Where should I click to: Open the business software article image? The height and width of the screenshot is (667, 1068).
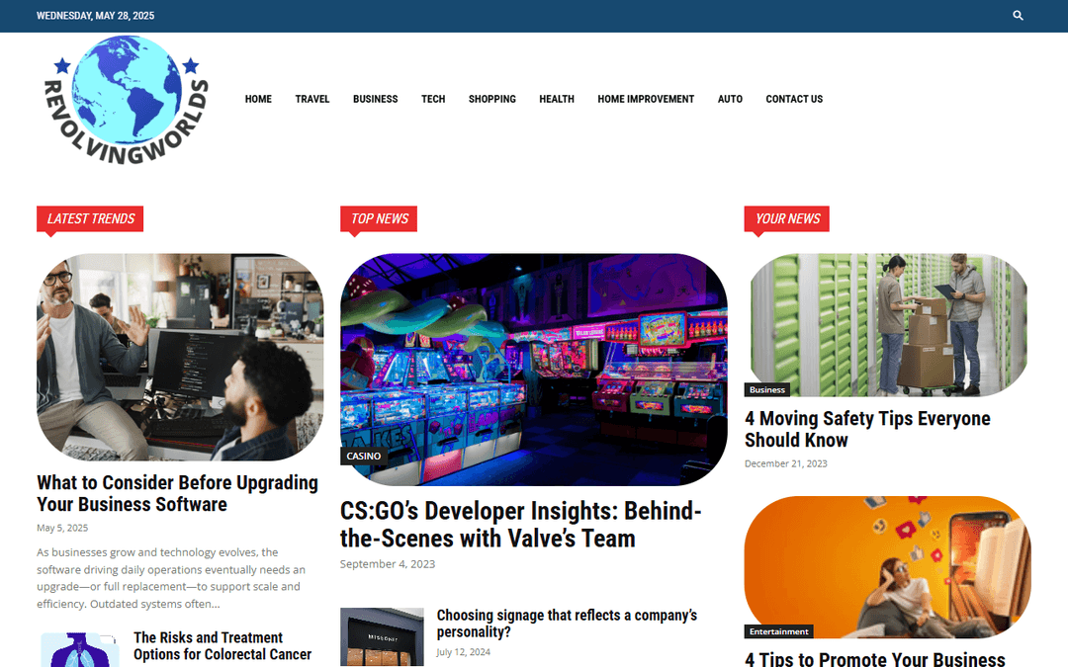180,358
